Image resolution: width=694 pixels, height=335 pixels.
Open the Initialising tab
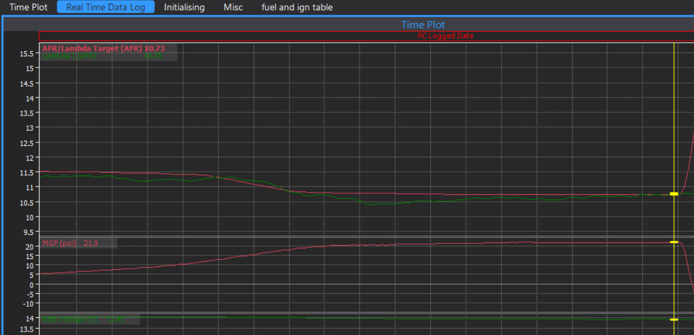(185, 7)
